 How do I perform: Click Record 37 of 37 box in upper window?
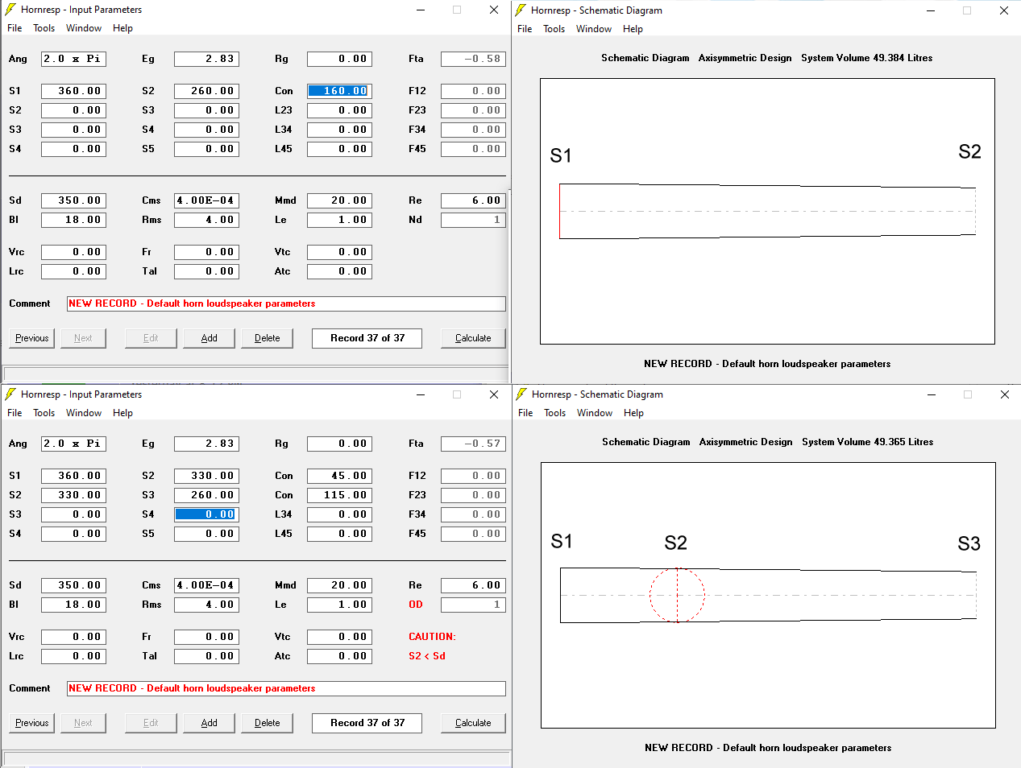(367, 338)
